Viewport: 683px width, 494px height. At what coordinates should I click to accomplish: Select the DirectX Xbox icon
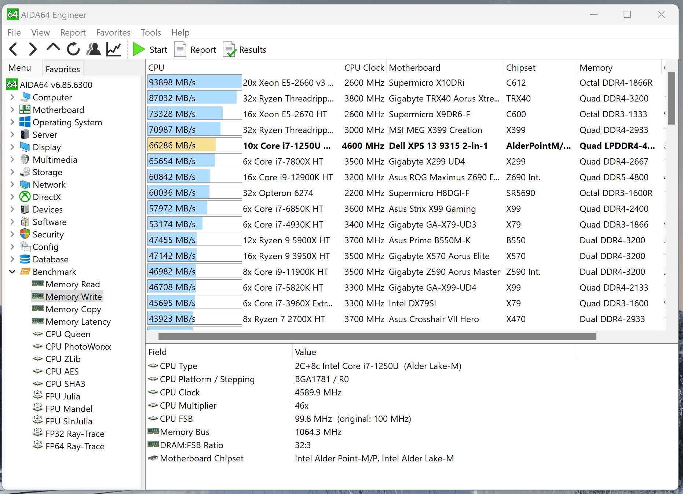25,197
